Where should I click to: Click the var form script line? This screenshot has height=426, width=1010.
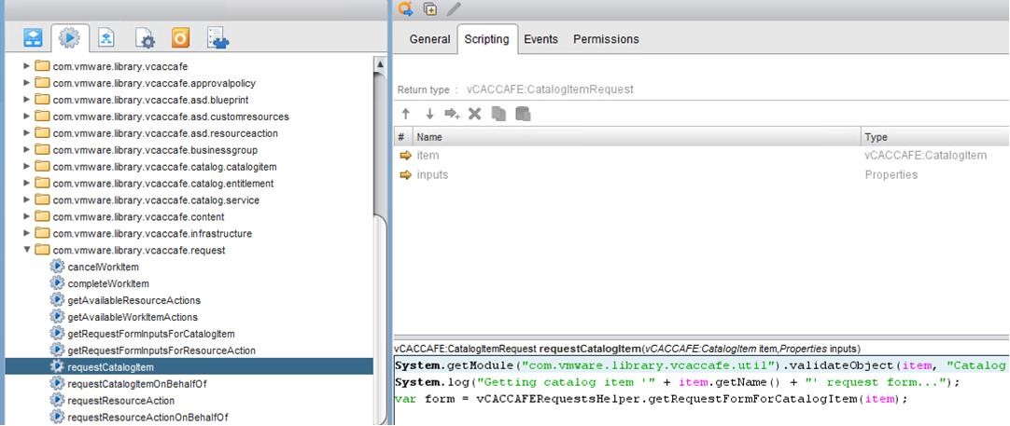point(651,399)
